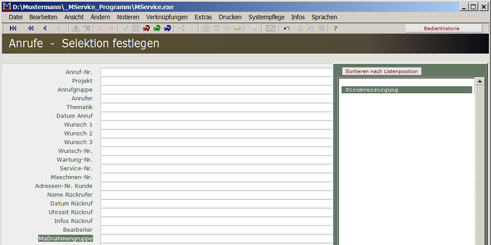Viewport: 491px width, 245px height.
Task: Click the undo arrow toolbar icon
Action: pos(287,28)
